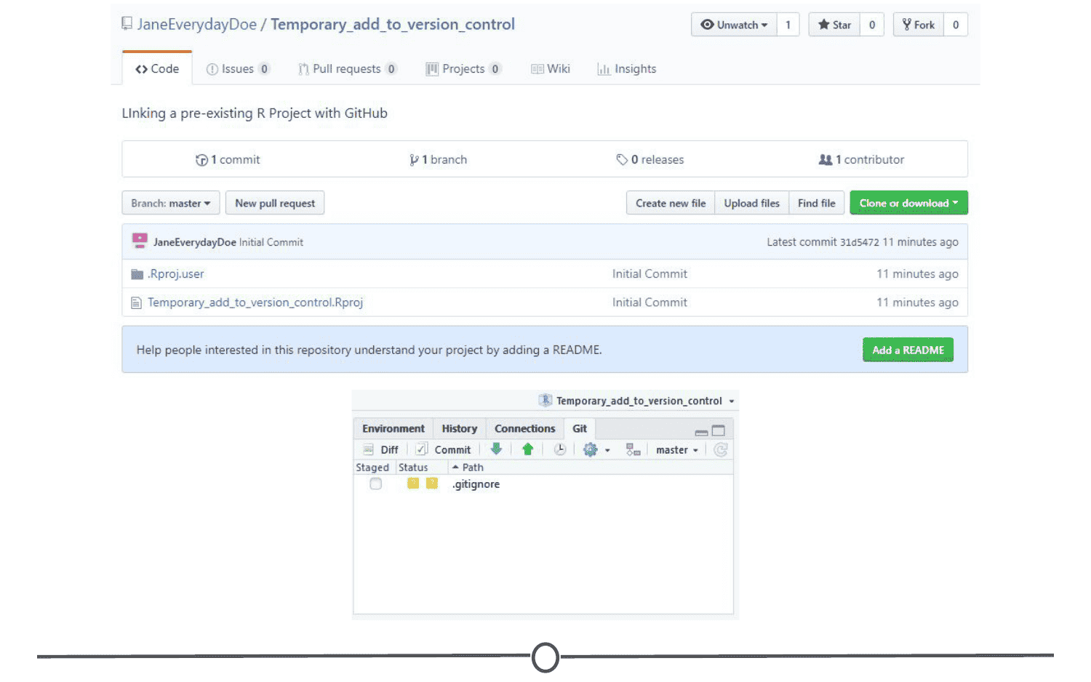Open Initial Commit message for .Rproj.user row
Viewport: 1091px width, 682px height.
click(650, 273)
